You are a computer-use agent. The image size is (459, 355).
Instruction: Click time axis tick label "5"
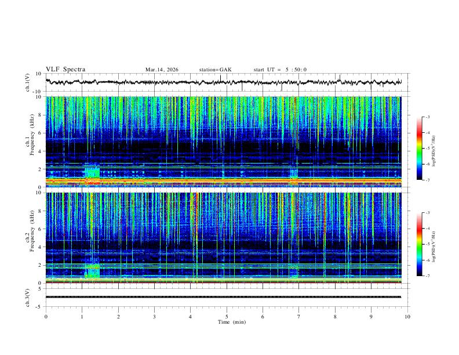coord(227,317)
